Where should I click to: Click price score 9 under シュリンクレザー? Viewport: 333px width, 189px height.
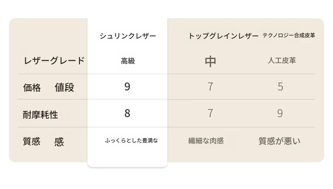[x=127, y=87]
